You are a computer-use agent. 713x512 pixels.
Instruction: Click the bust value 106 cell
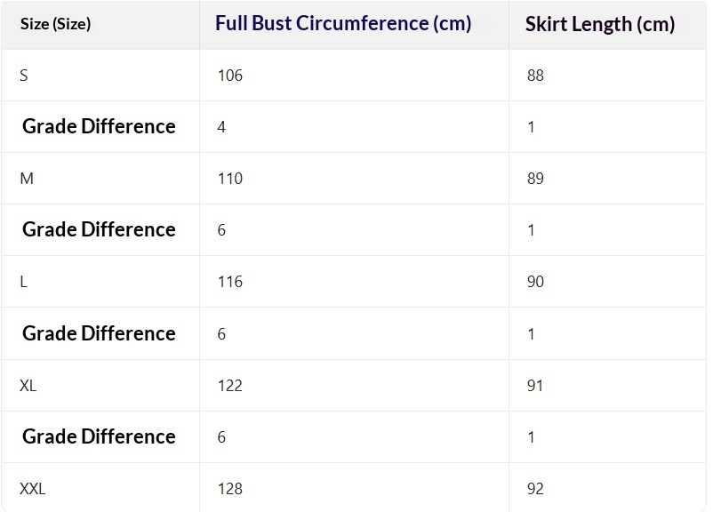click(x=229, y=76)
